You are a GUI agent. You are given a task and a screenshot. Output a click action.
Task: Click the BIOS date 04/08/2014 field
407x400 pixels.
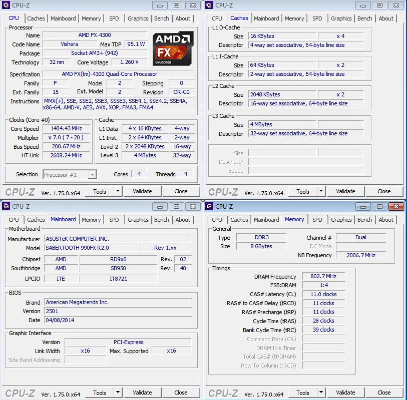[x=118, y=320]
